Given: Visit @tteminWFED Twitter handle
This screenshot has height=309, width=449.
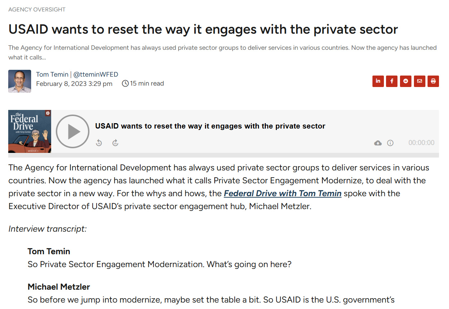Looking at the screenshot, I should coord(96,74).
